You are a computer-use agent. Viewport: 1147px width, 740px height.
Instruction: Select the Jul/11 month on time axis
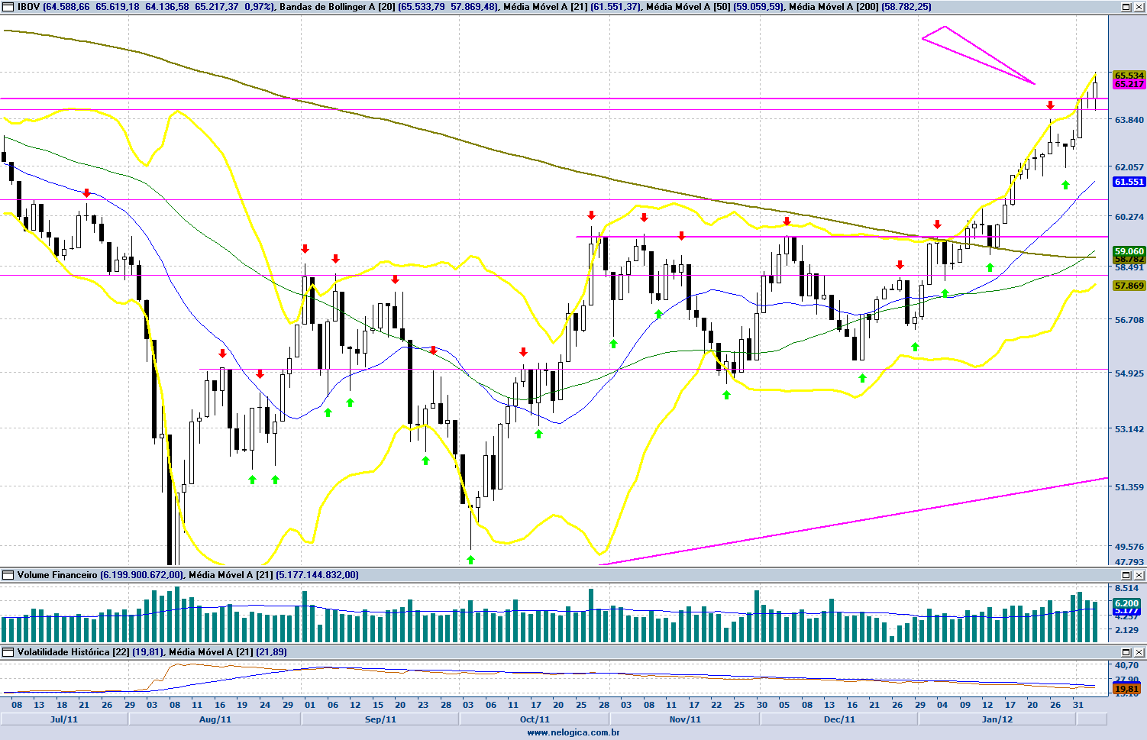click(64, 719)
